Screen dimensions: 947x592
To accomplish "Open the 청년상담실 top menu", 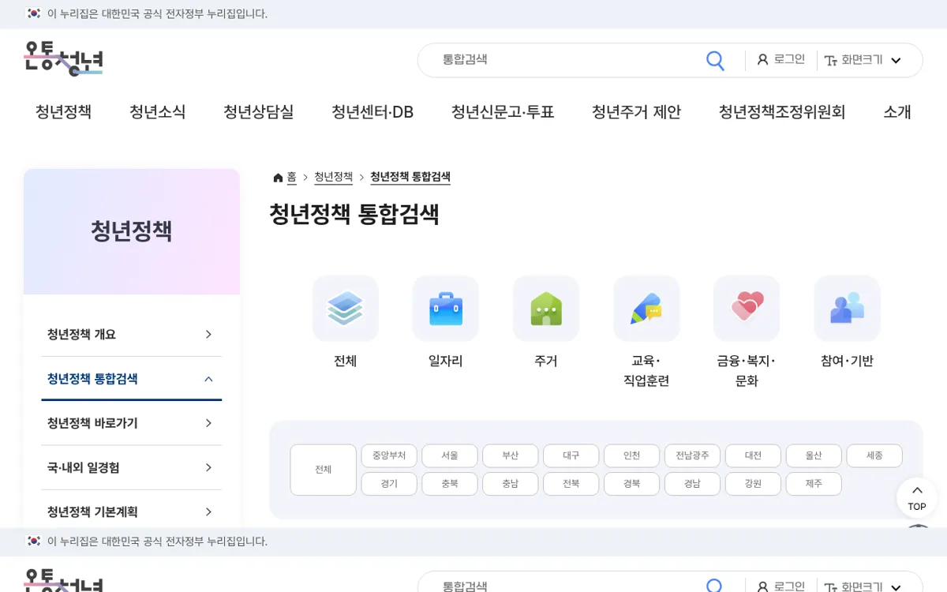I will pos(258,112).
